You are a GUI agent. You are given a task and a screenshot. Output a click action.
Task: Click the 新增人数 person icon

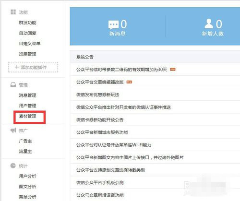click(x=209, y=24)
